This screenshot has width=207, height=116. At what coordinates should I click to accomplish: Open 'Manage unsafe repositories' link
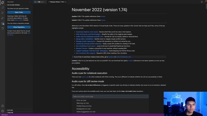[86, 41]
